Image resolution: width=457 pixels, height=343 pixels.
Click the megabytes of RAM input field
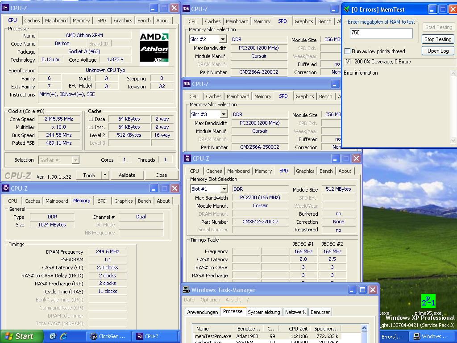click(x=381, y=33)
